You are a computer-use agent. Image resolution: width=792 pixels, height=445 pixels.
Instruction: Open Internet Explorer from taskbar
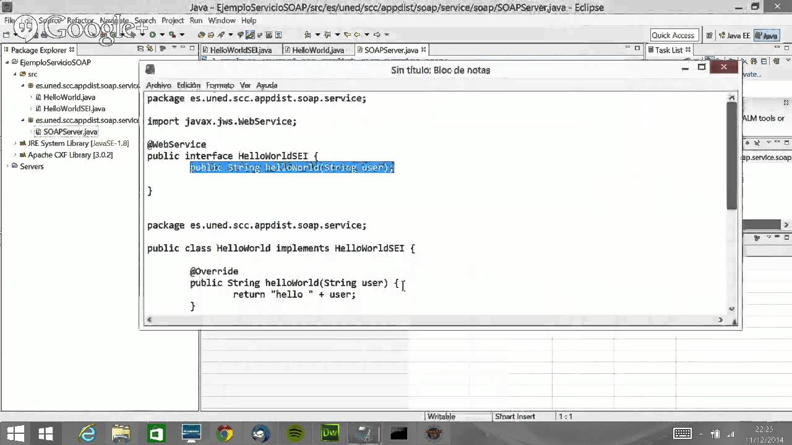tap(87, 434)
